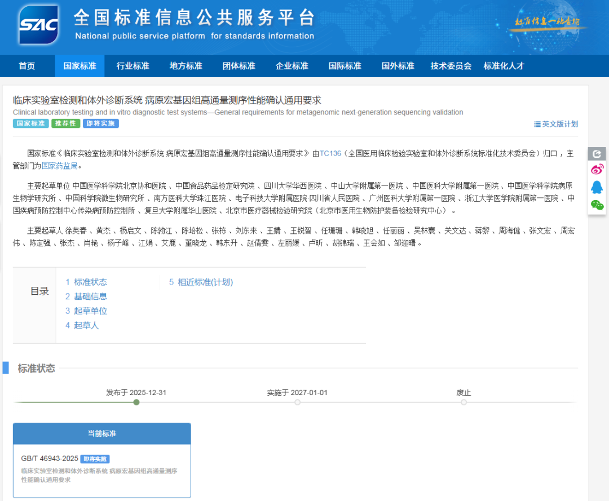Switch to 行业标准 navigation tab
This screenshot has width=609, height=501.
click(133, 66)
